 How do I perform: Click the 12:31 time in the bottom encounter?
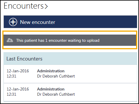click(x=11, y=94)
